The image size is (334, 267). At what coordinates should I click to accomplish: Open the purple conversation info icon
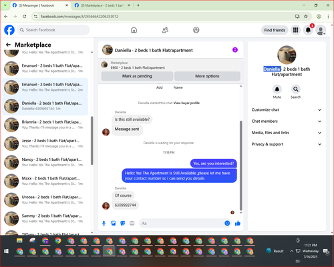tap(235, 50)
